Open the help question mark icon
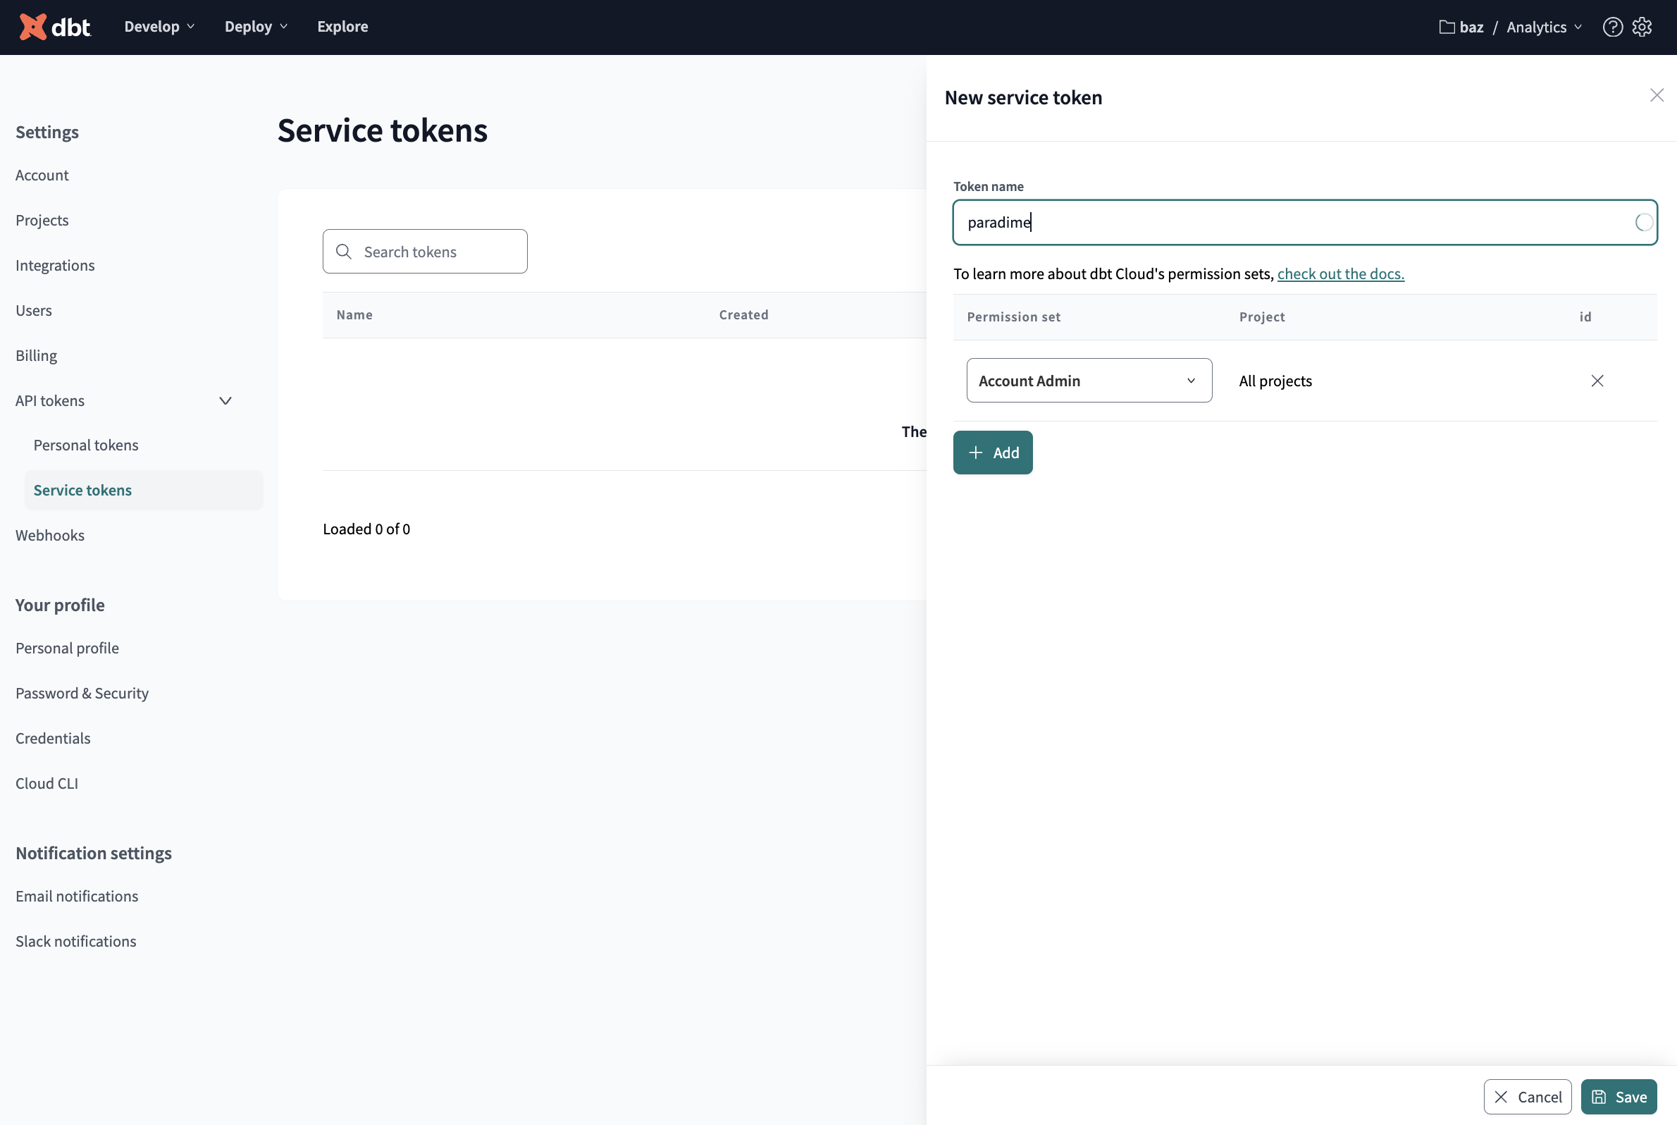Viewport: 1677px width, 1125px height. (1612, 27)
